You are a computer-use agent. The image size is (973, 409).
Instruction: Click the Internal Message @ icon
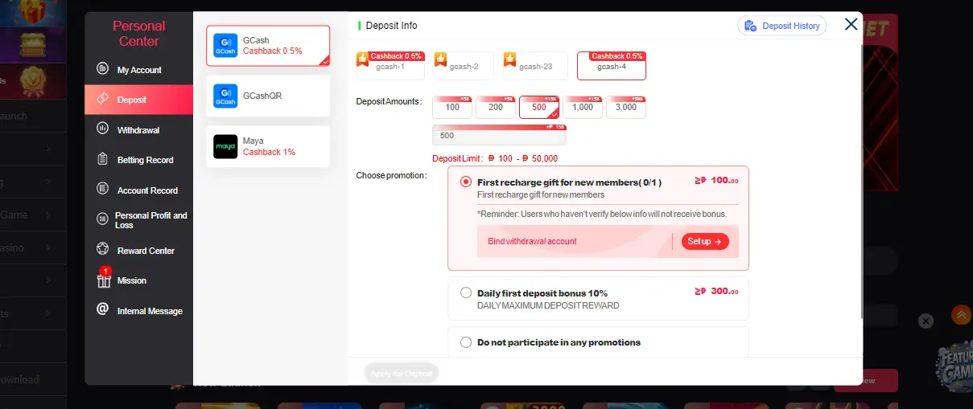click(102, 309)
